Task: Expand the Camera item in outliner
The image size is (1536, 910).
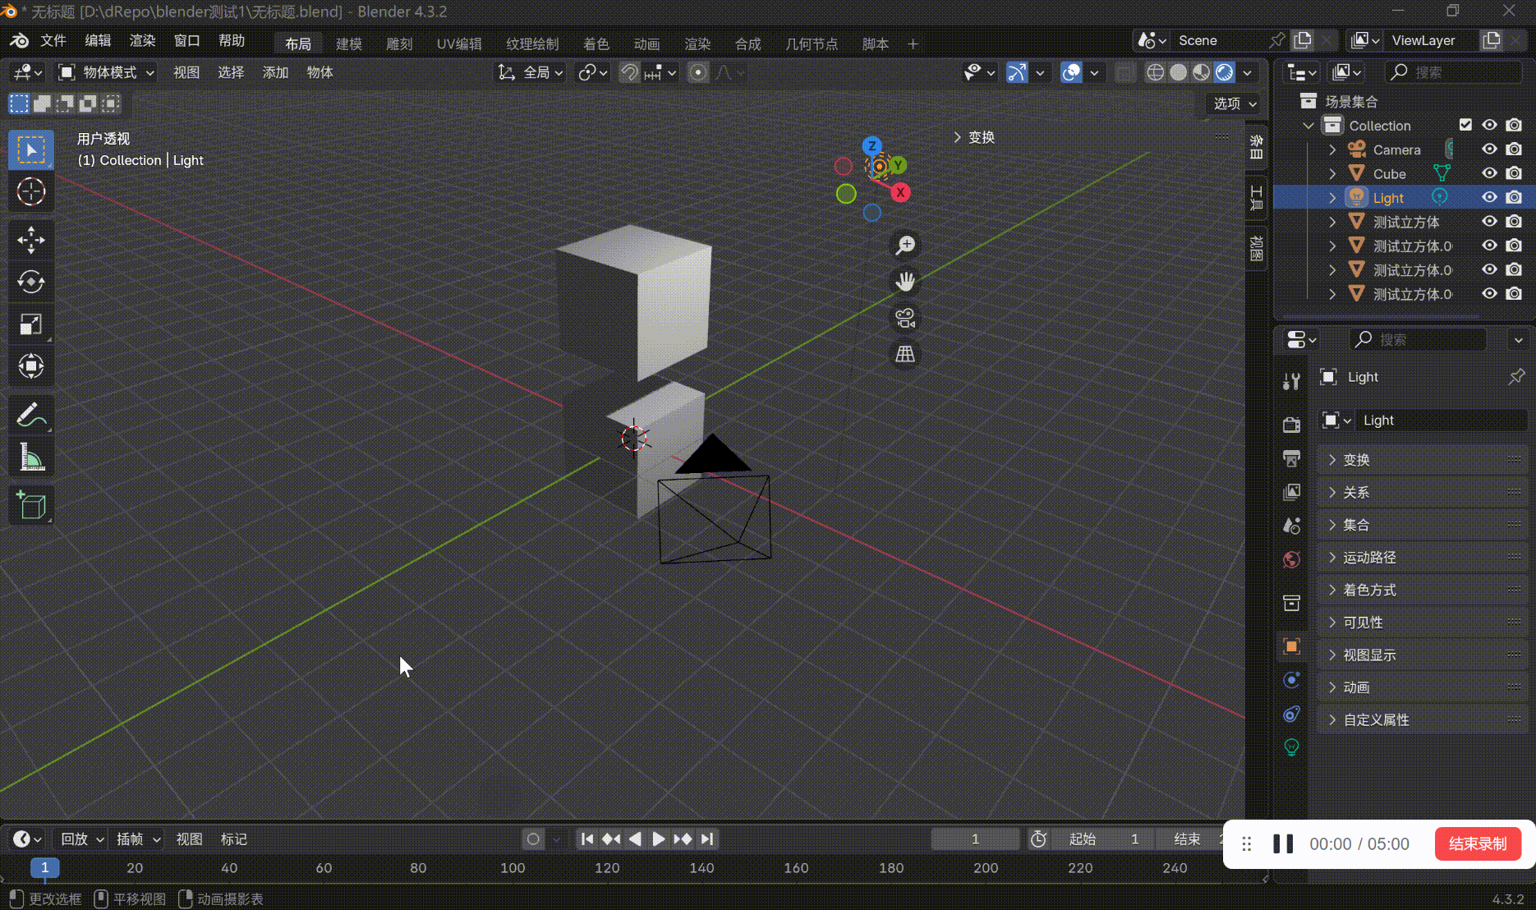Action: point(1332,149)
